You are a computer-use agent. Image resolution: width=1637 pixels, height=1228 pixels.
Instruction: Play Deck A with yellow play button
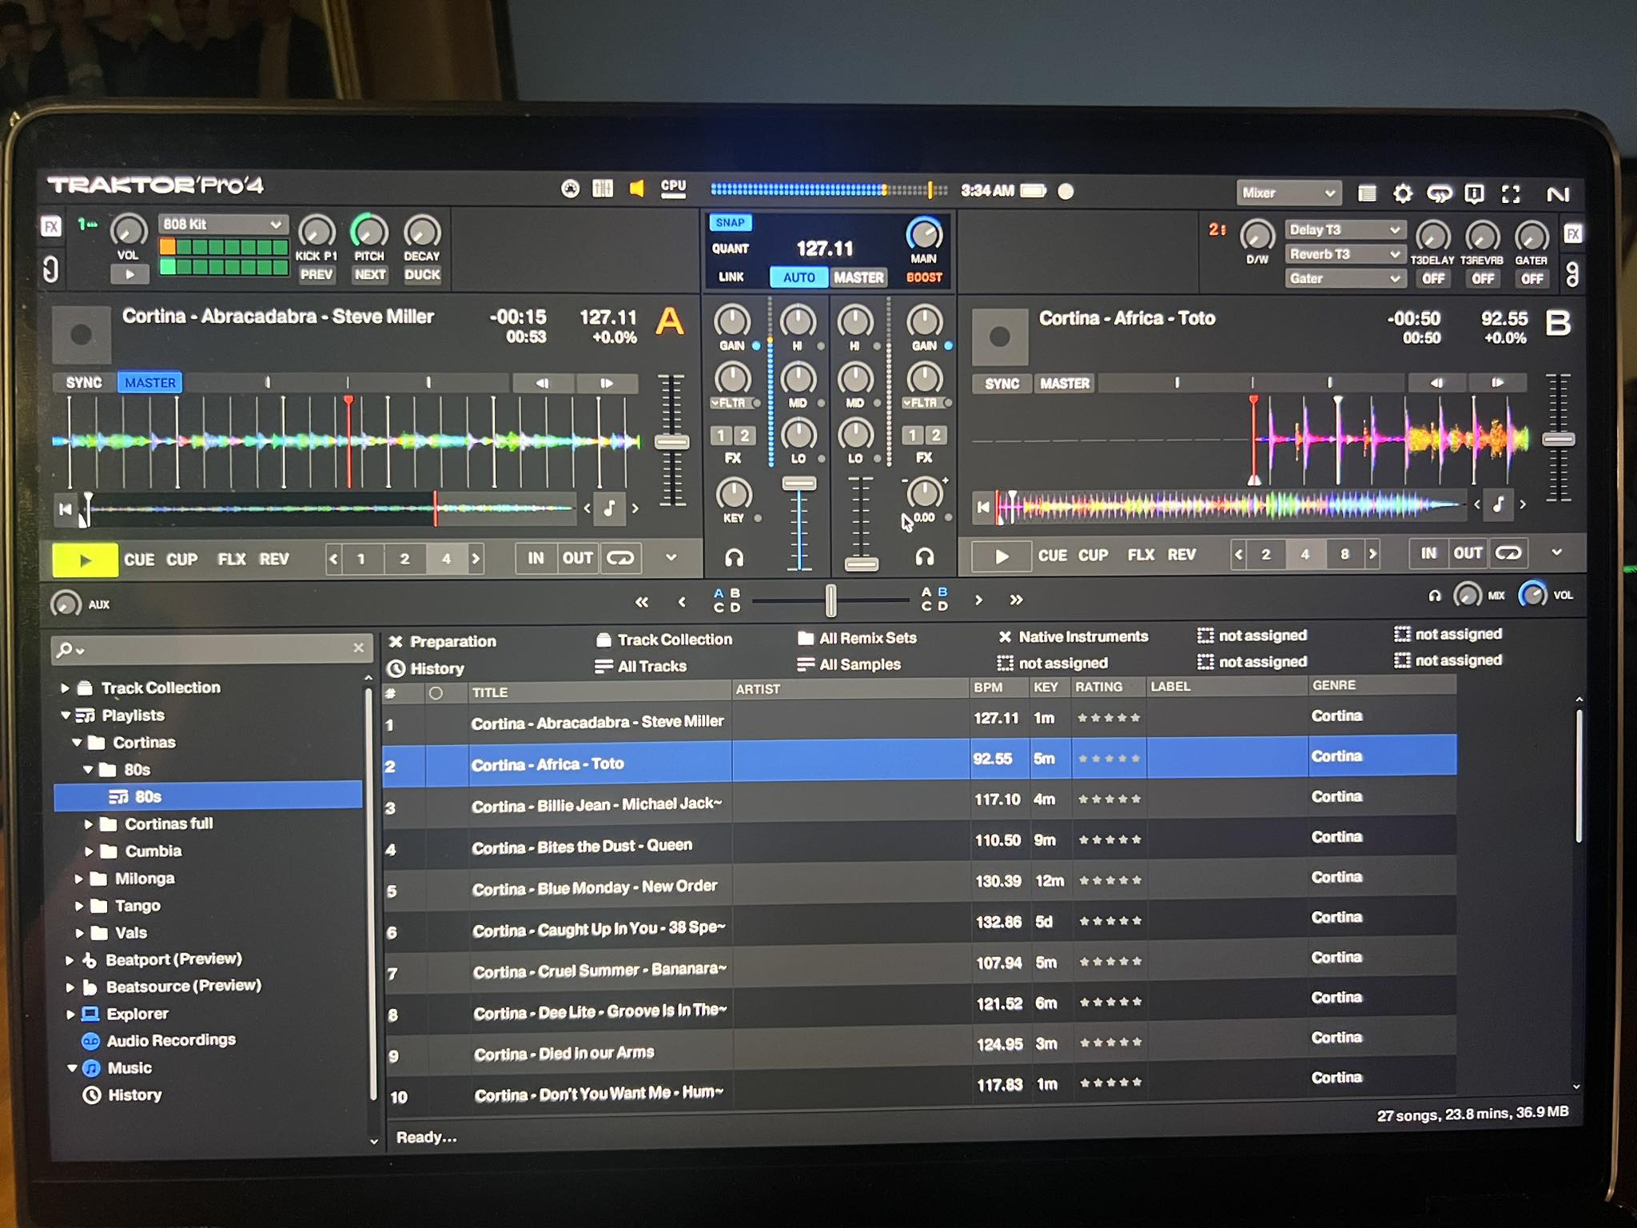[85, 560]
